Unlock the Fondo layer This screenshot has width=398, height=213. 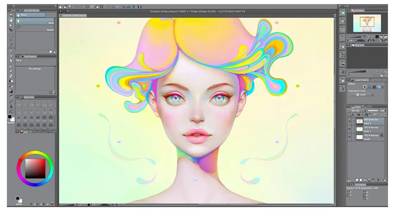(382, 136)
